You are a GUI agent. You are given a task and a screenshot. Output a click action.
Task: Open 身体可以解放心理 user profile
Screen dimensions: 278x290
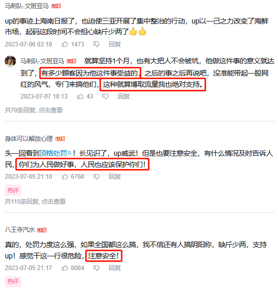coord(29,138)
